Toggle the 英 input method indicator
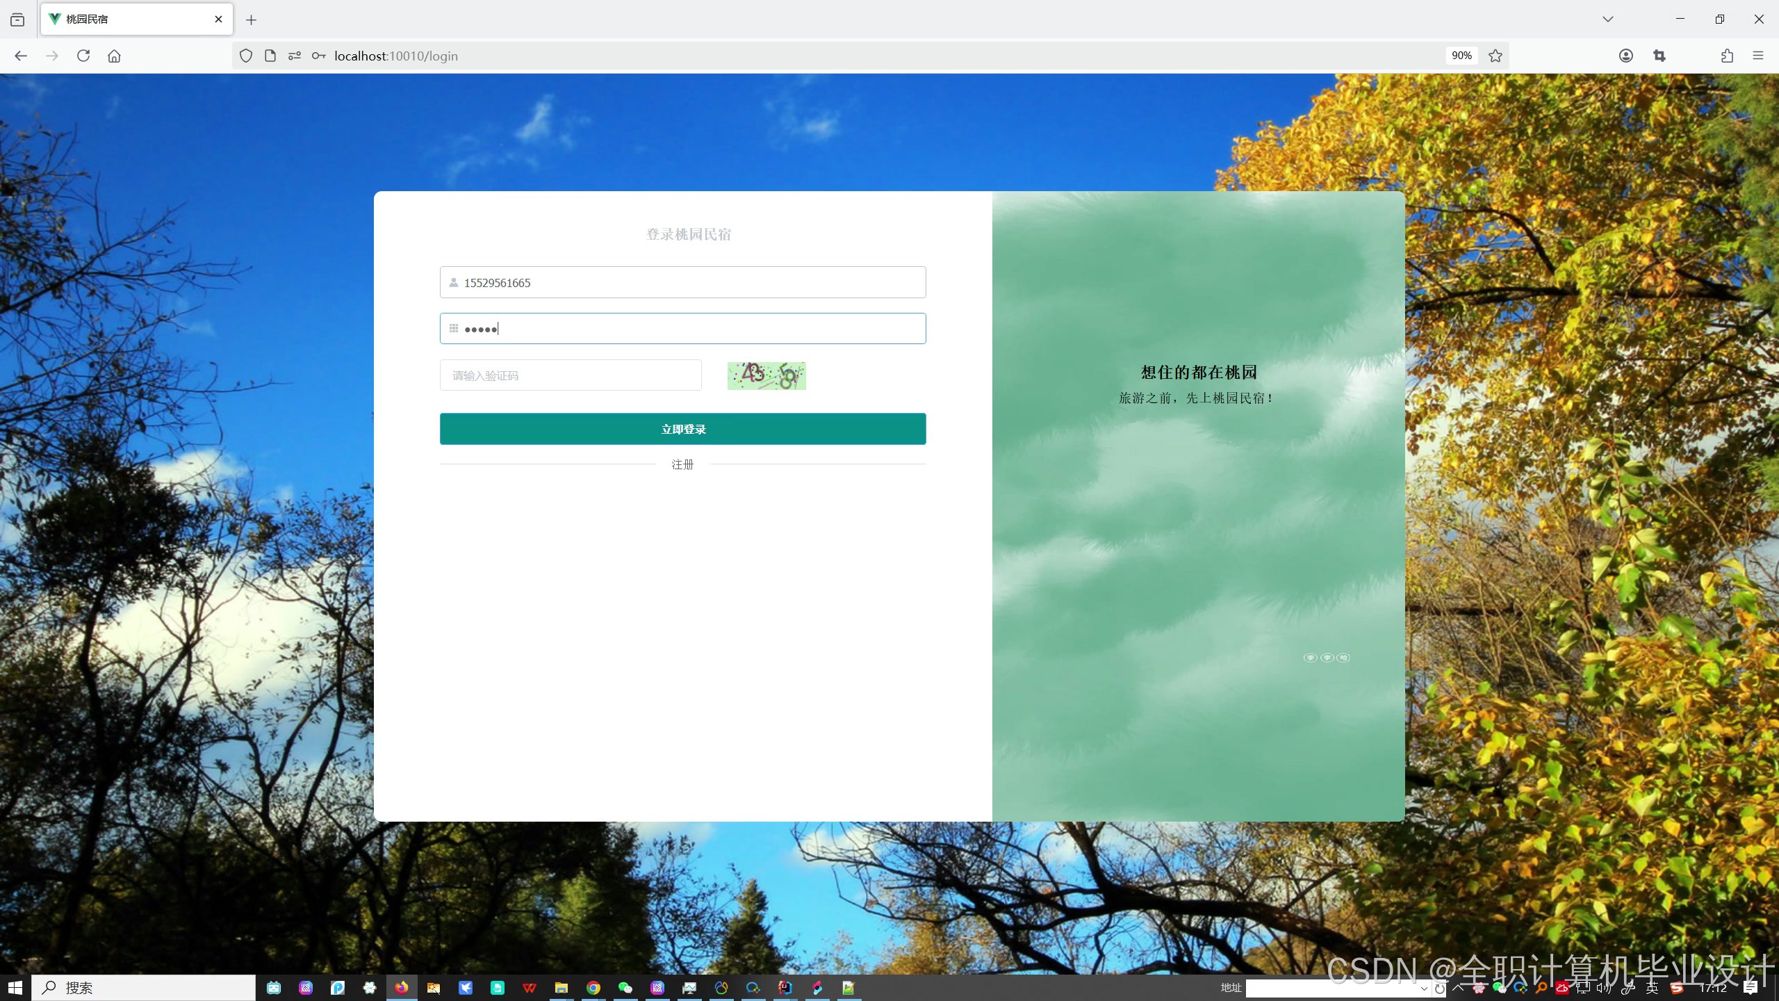 click(1652, 988)
